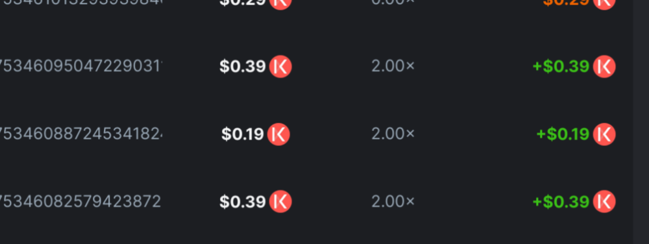This screenshot has height=244, width=649.
Task: Click the bet amount coin icon in the 753460825 row
Action: [x=280, y=201]
